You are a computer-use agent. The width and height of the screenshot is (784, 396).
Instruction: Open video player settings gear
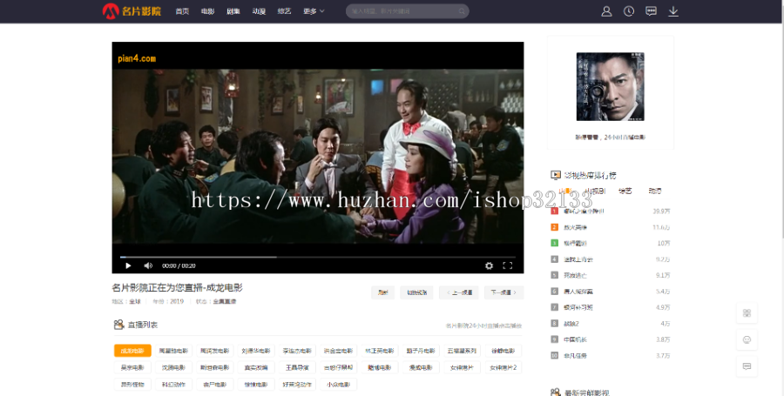(x=489, y=265)
